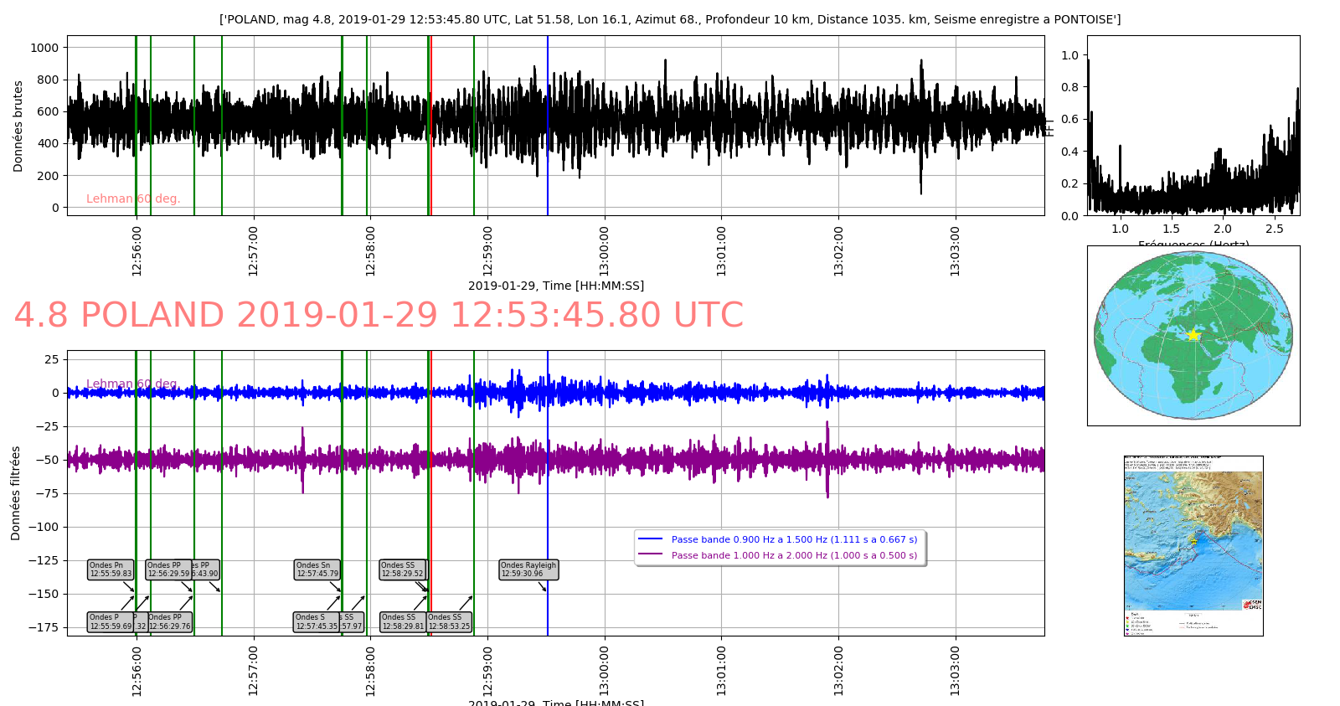1340x706 pixels.
Task: Click the Ondes SS 12:58:29.52 label
Action: 402,569
